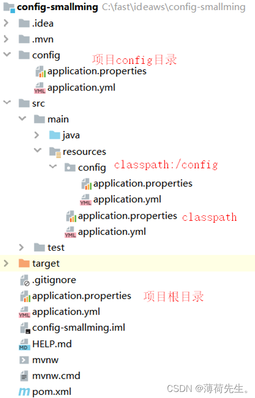This screenshot has width=255, height=398.
Task: Select the src folder name
Action: pos(39,104)
